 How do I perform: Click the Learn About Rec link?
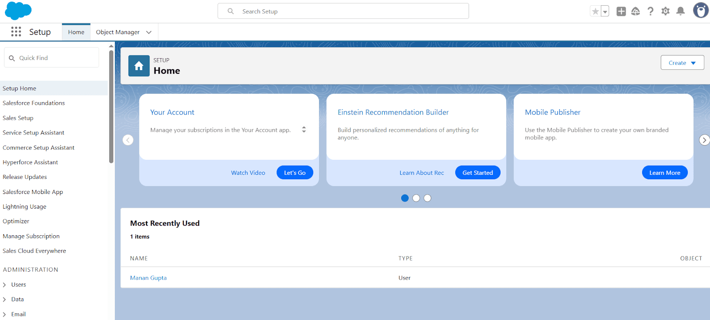pos(422,173)
